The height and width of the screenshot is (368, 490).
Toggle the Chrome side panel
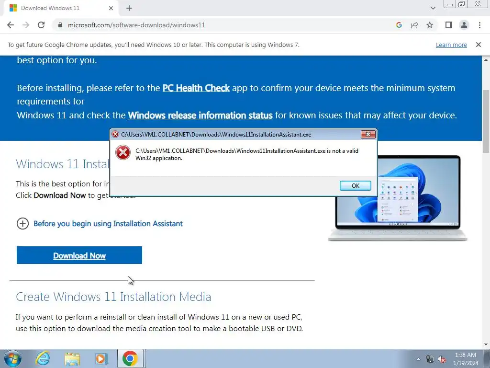pyautogui.click(x=449, y=25)
